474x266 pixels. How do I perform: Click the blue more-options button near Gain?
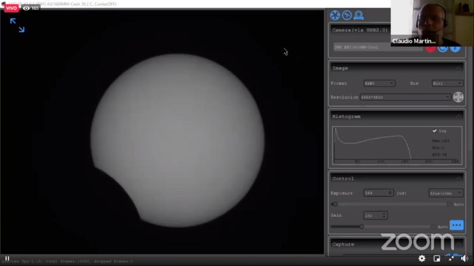click(x=456, y=225)
